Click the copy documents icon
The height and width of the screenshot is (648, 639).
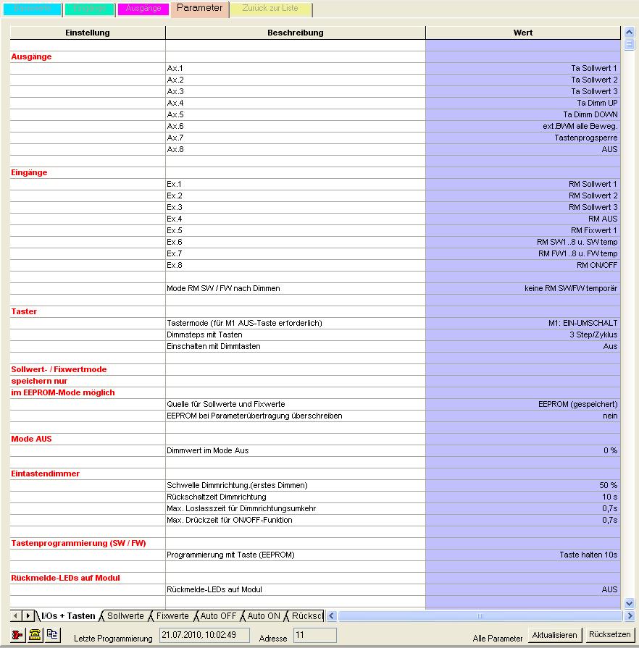[x=53, y=634]
